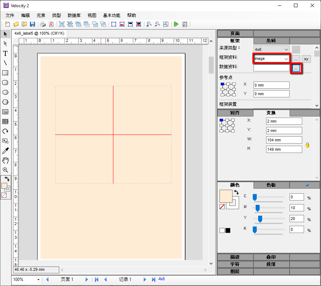Open the 来源类型 4x6 dropdown

271,49
